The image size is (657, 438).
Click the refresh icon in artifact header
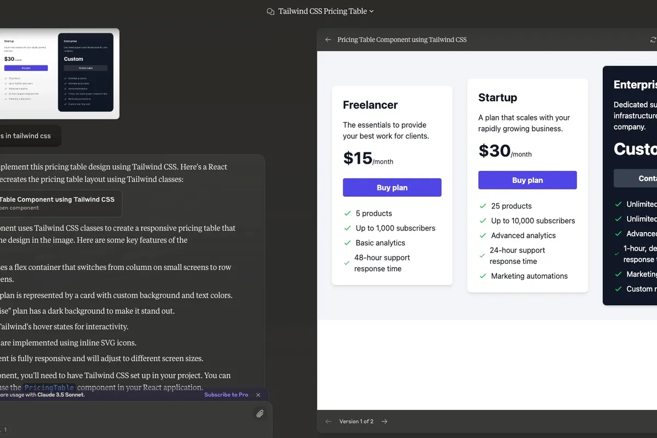point(653,39)
